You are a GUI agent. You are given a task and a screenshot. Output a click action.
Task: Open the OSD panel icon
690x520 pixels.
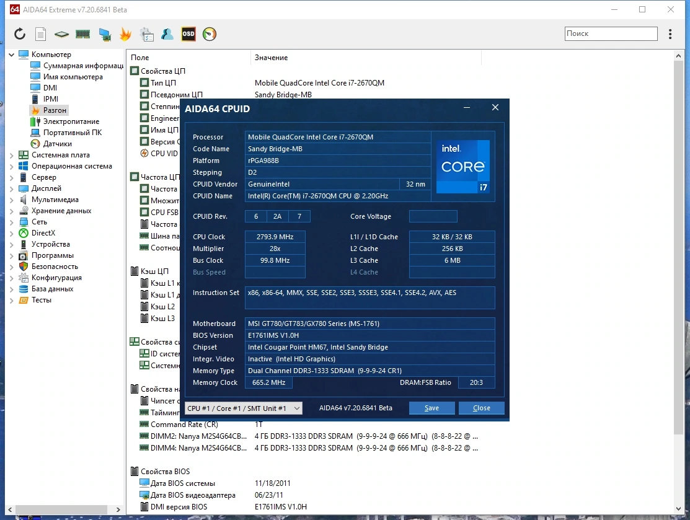pyautogui.click(x=188, y=34)
